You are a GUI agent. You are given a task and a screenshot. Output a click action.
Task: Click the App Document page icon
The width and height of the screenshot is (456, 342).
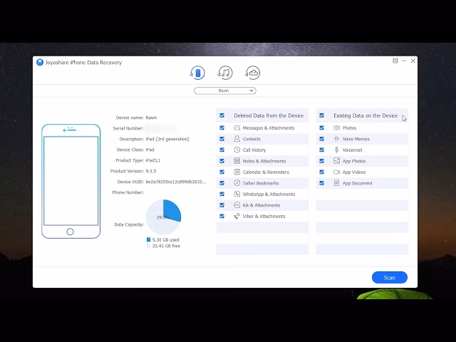tap(336, 183)
